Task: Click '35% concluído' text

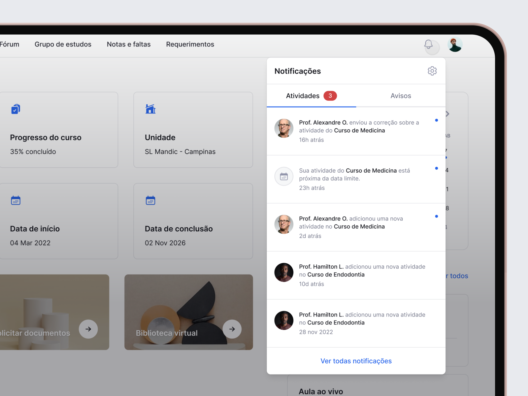Action: coord(33,152)
